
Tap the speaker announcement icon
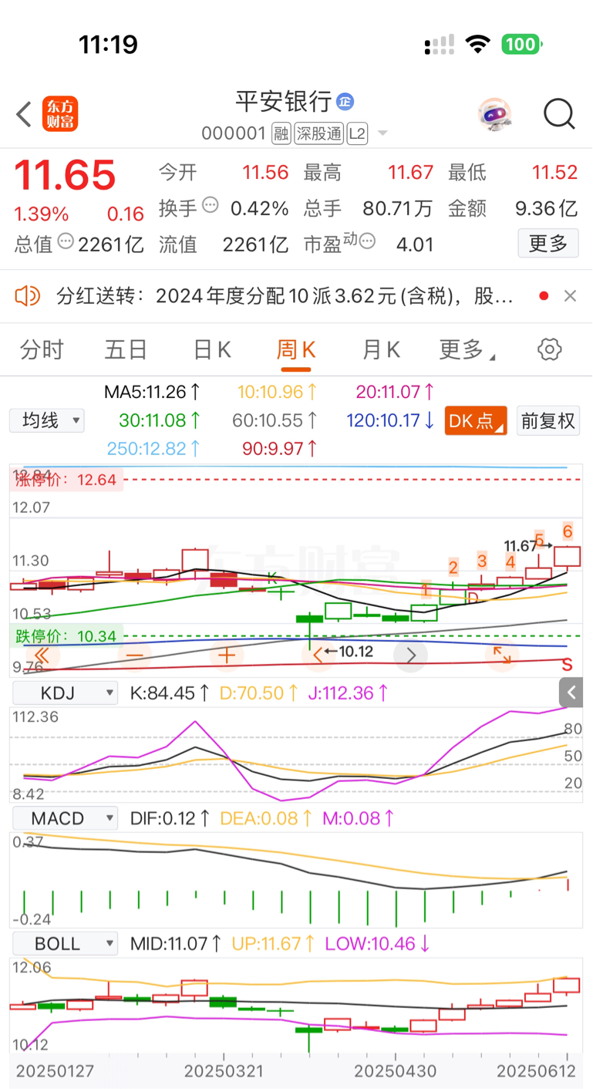click(27, 295)
